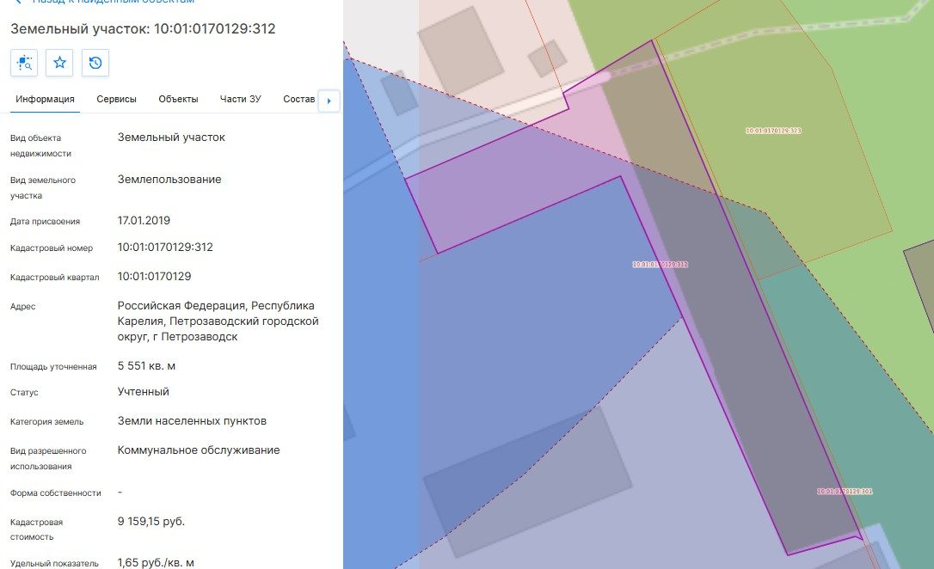Screen dimensions: 934x569
Task: Click the Площадь уточненная field label
Action: pos(53,367)
